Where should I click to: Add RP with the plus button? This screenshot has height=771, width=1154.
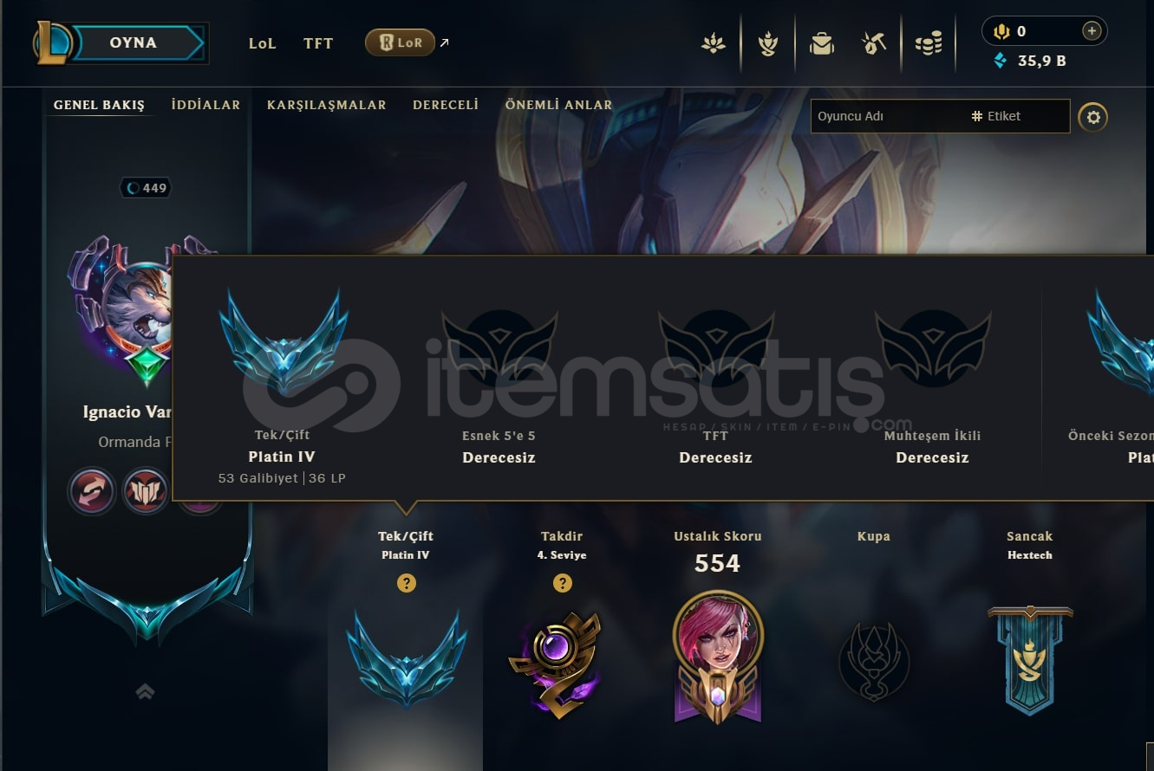[x=1092, y=31]
